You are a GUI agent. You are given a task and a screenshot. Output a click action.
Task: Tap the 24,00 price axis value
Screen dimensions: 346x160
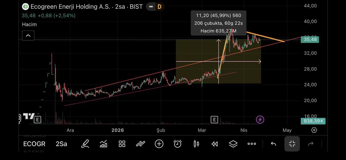pyautogui.click(x=310, y=85)
